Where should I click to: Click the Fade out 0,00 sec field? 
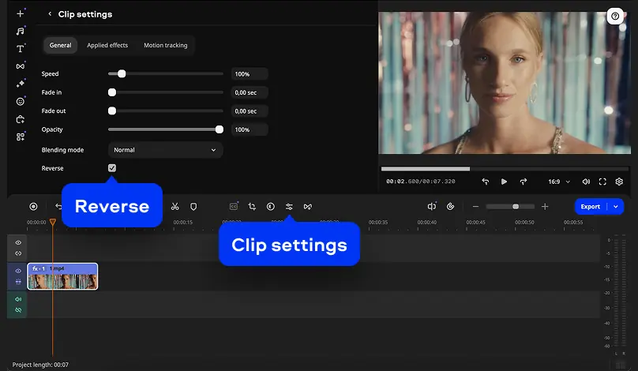point(250,111)
